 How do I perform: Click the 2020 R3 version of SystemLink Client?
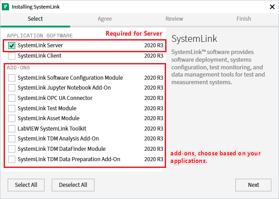tap(154, 56)
